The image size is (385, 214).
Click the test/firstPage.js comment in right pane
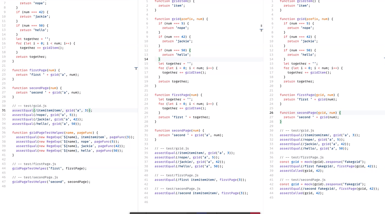(301, 157)
